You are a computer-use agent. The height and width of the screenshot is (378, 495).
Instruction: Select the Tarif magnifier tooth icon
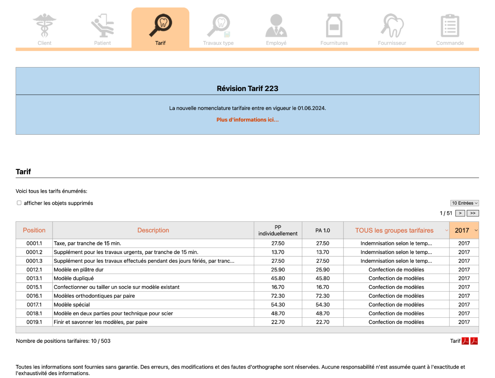point(161,25)
